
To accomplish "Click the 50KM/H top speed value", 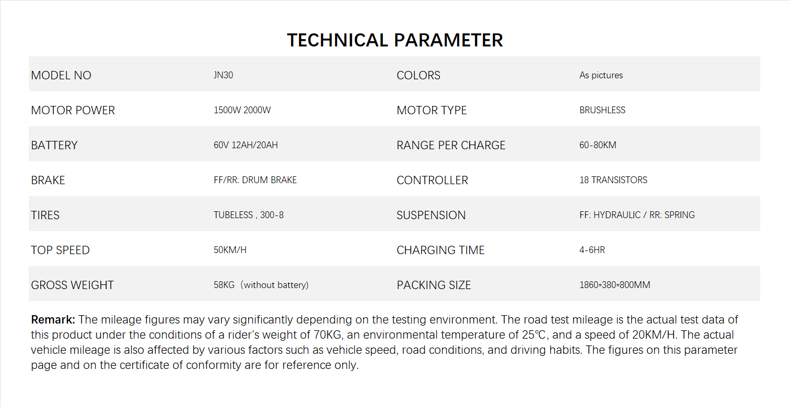I will tap(230, 250).
